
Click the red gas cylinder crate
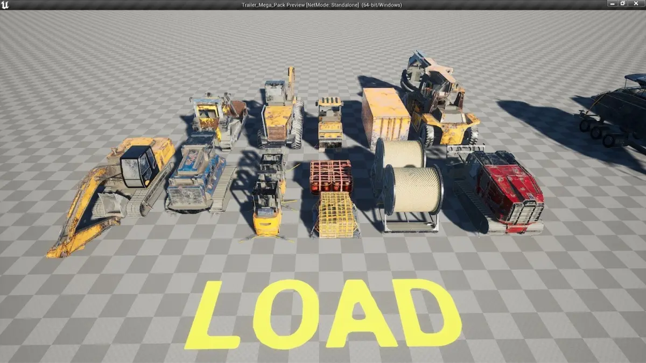(x=331, y=177)
